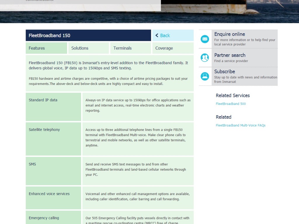The height and width of the screenshot is (224, 299).
Task: Click the FleetBroadband 150 title bar
Action: tap(88, 35)
